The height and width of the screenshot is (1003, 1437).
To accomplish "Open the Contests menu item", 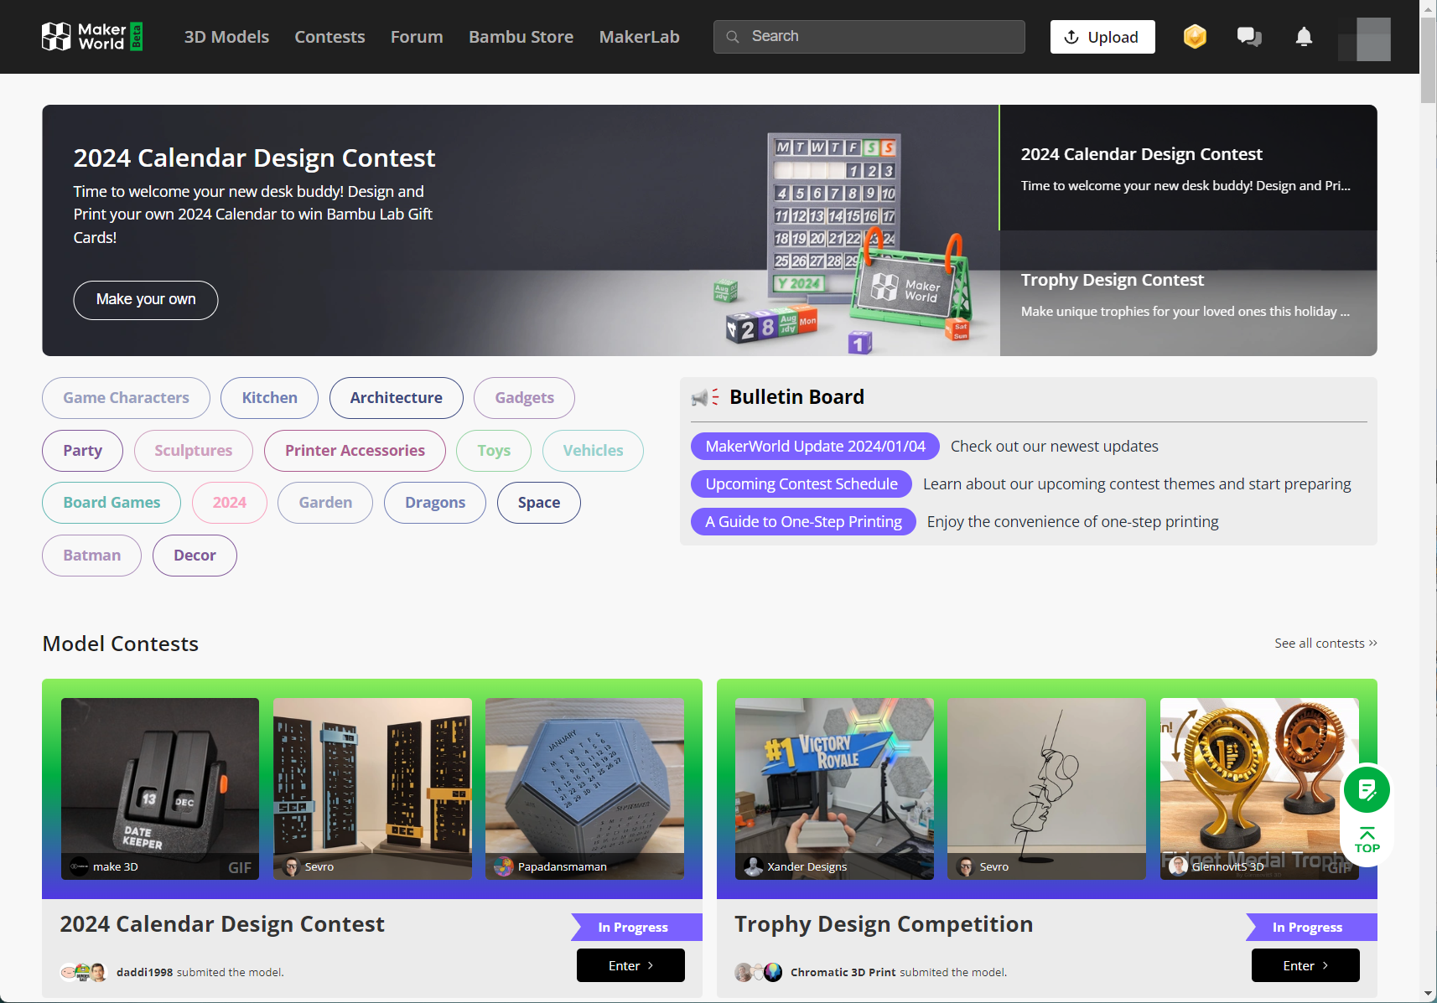I will pos(329,37).
